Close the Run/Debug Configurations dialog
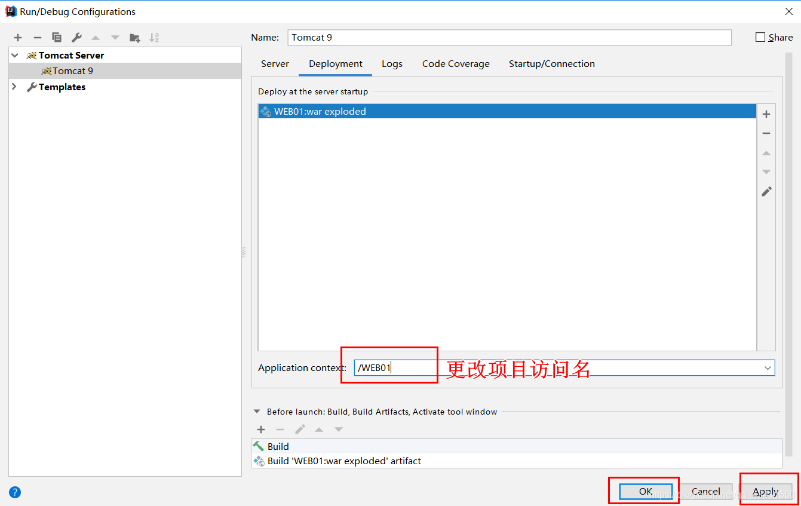The image size is (801, 506). [788, 11]
